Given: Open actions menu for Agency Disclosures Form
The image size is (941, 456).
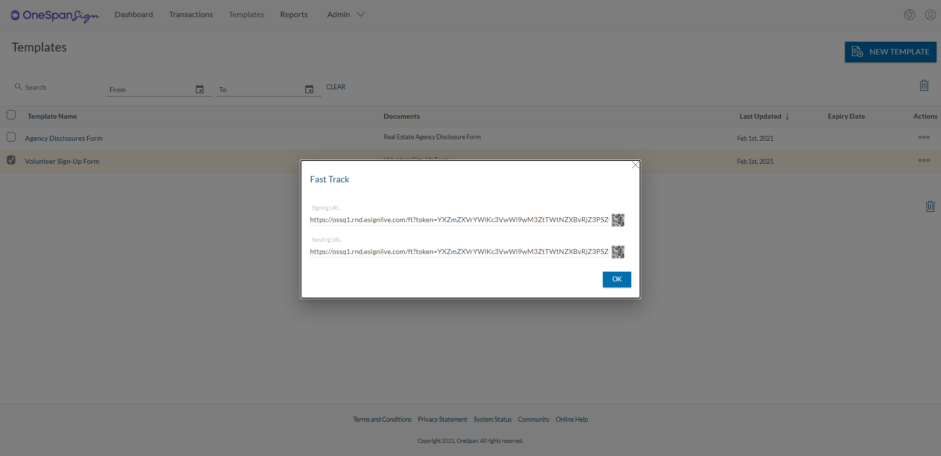Looking at the screenshot, I should (x=923, y=137).
